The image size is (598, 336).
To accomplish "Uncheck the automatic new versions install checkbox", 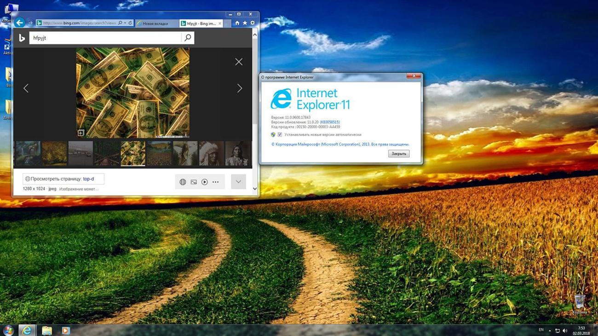I will click(280, 135).
